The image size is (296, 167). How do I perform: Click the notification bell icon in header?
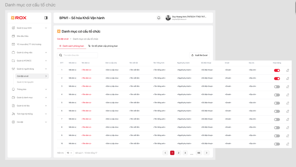(x=159, y=18)
